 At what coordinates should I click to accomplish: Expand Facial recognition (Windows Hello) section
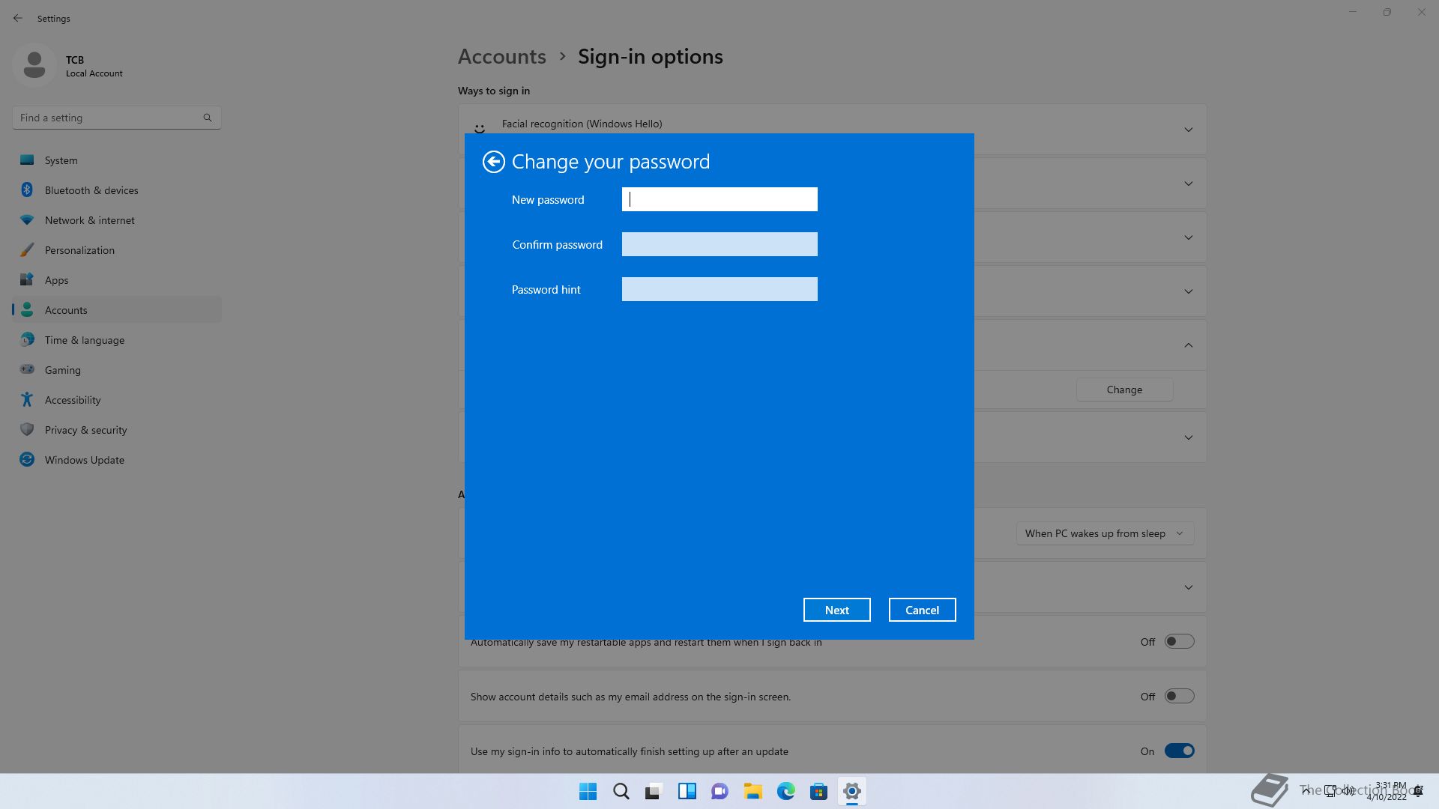pyautogui.click(x=1188, y=130)
